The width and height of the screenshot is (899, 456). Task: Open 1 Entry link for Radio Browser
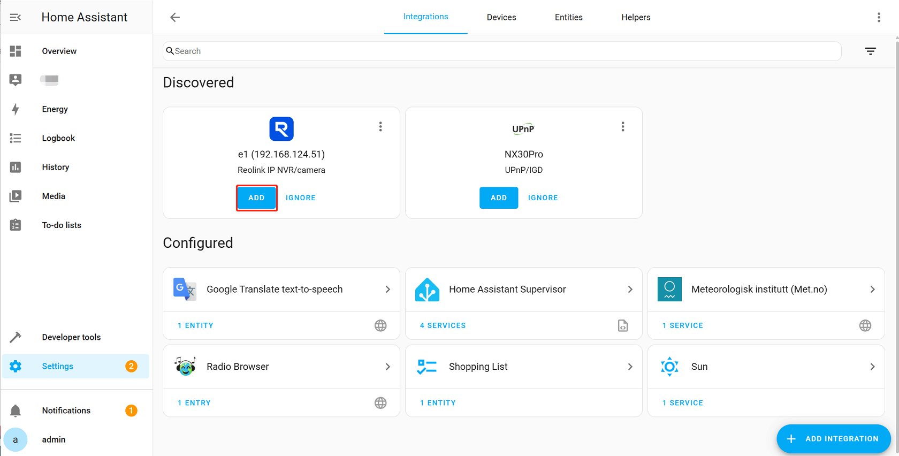coord(194,403)
